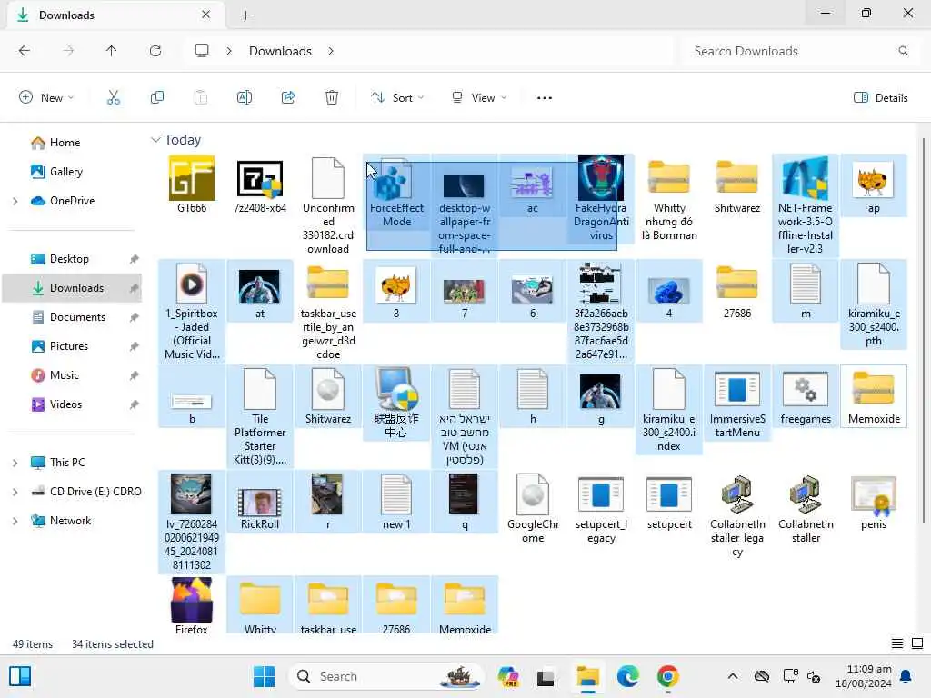Refresh the Downloads folder

point(155,51)
